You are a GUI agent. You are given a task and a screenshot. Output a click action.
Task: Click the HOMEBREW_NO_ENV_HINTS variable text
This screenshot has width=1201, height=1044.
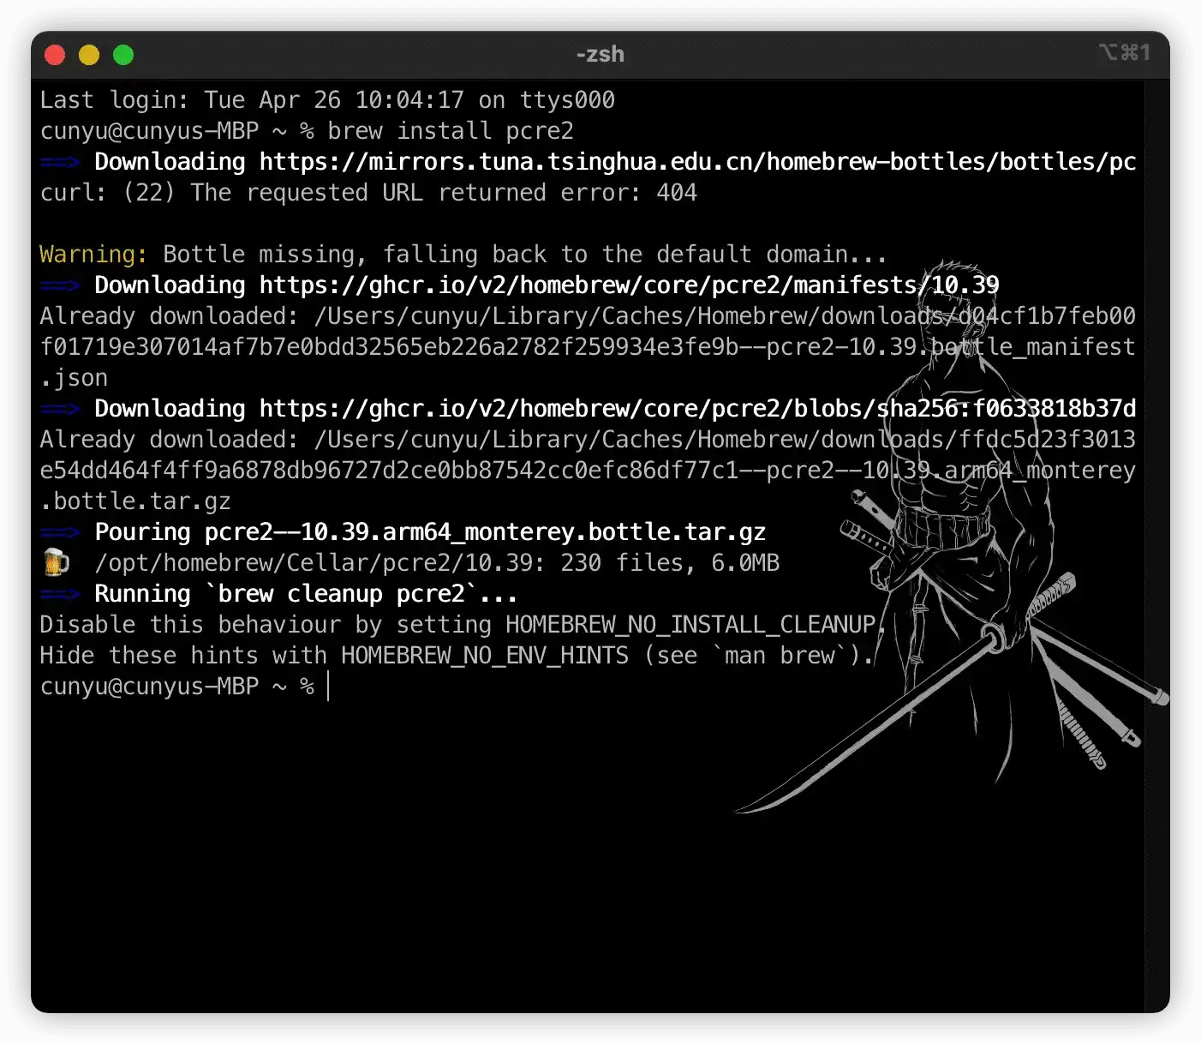coord(484,656)
